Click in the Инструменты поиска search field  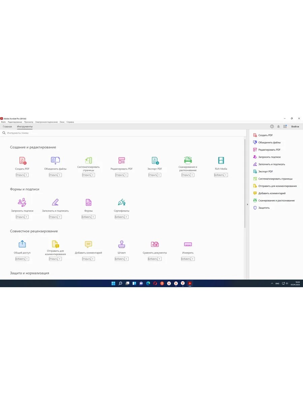[123, 133]
